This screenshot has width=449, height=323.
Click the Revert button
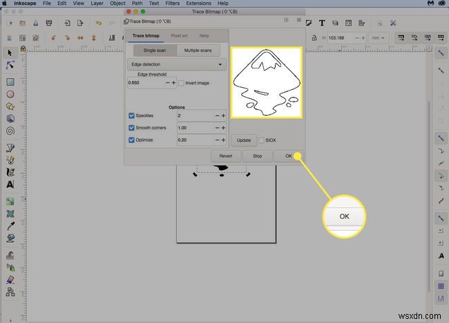coord(226,156)
